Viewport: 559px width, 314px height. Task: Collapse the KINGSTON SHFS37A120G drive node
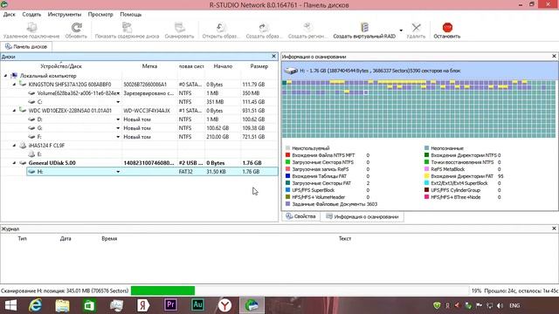coord(14,85)
